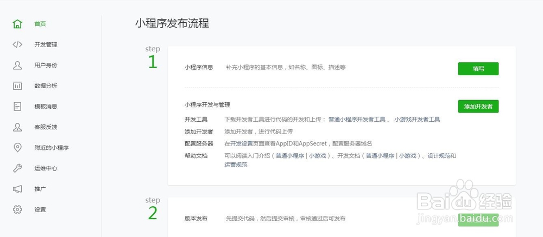The height and width of the screenshot is (237, 543).
Task: Click the location pin nearby icon
Action: (17, 148)
